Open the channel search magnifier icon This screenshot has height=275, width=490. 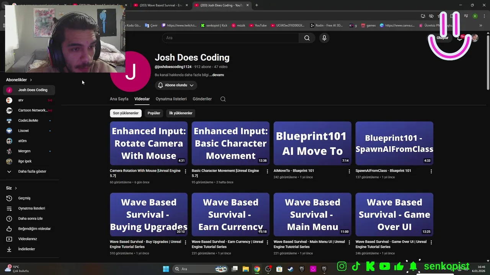[223, 99]
